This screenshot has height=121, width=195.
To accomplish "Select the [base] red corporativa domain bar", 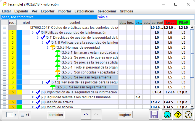I will pos(49,17).
